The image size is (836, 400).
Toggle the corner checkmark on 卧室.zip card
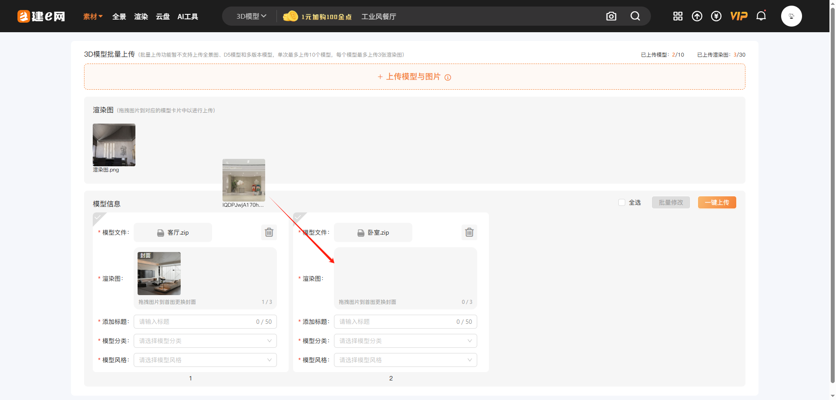[298, 217]
